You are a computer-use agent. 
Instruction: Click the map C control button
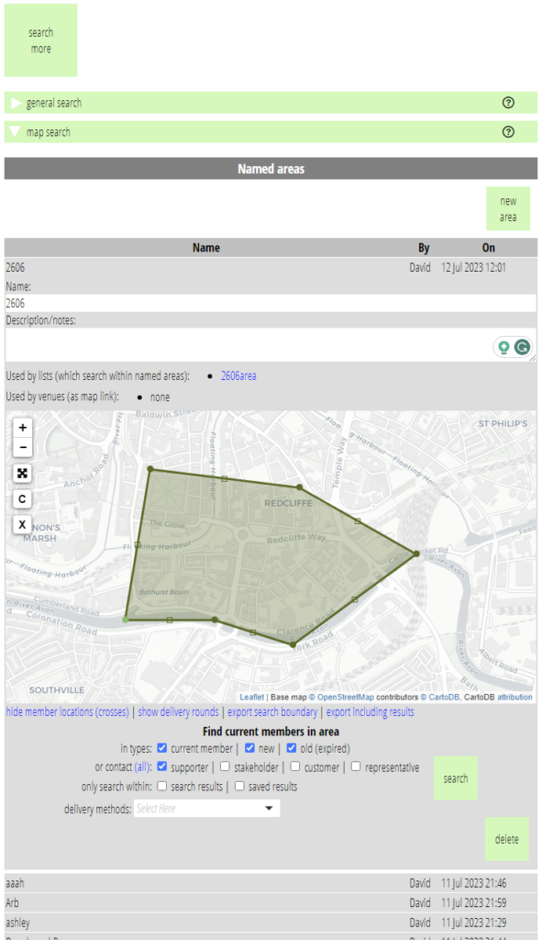point(23,498)
